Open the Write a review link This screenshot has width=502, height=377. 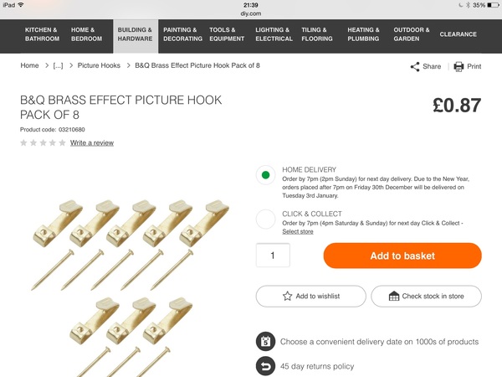92,143
